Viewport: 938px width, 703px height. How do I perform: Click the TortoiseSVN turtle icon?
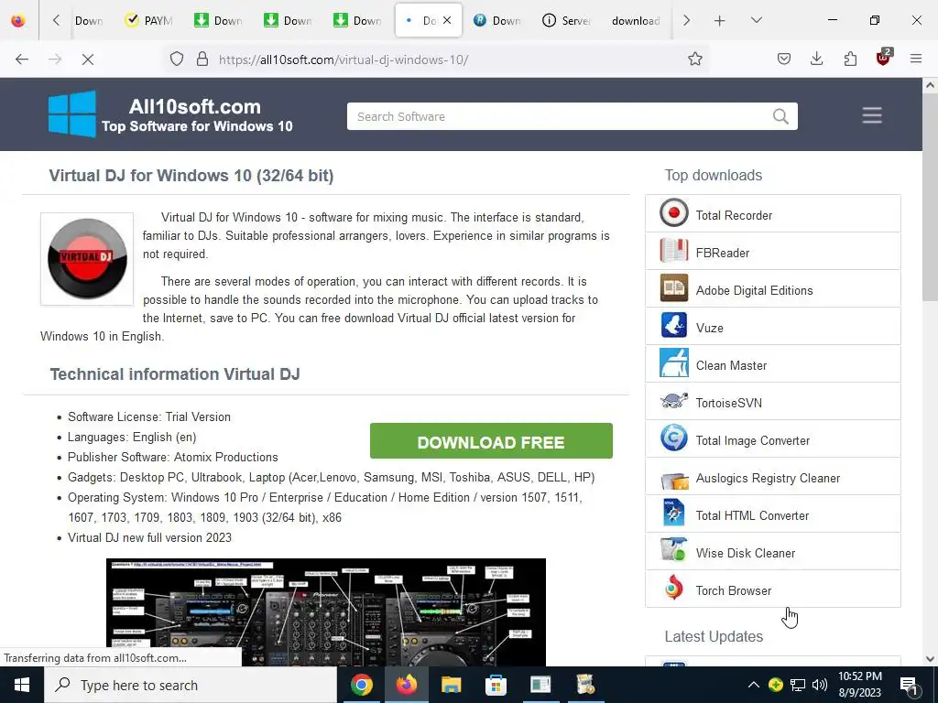coord(673,401)
